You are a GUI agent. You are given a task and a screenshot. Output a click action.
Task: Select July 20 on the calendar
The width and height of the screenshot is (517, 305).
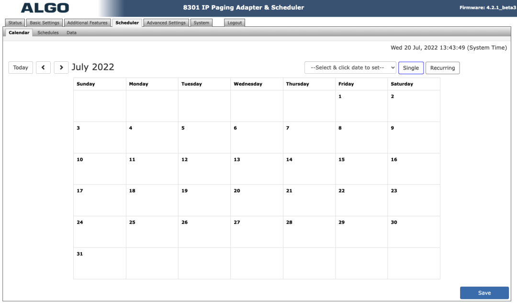coord(257,200)
